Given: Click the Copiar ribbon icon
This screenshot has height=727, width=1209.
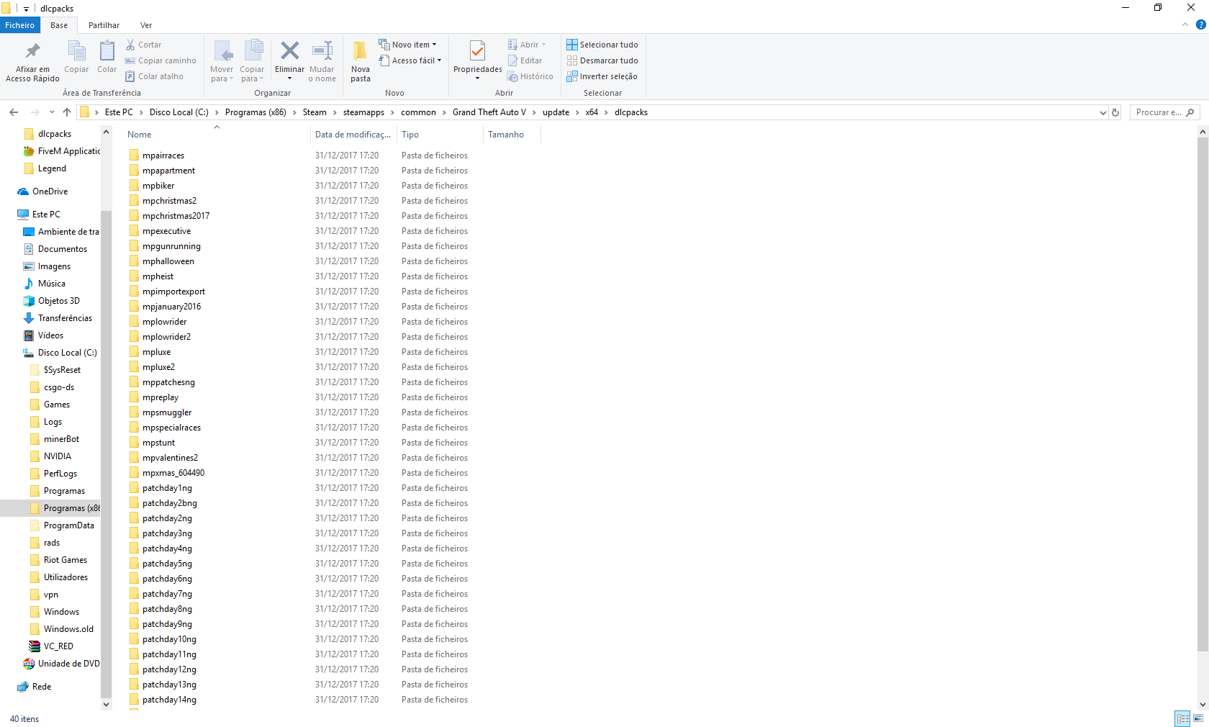Looking at the screenshot, I should pyautogui.click(x=76, y=51).
